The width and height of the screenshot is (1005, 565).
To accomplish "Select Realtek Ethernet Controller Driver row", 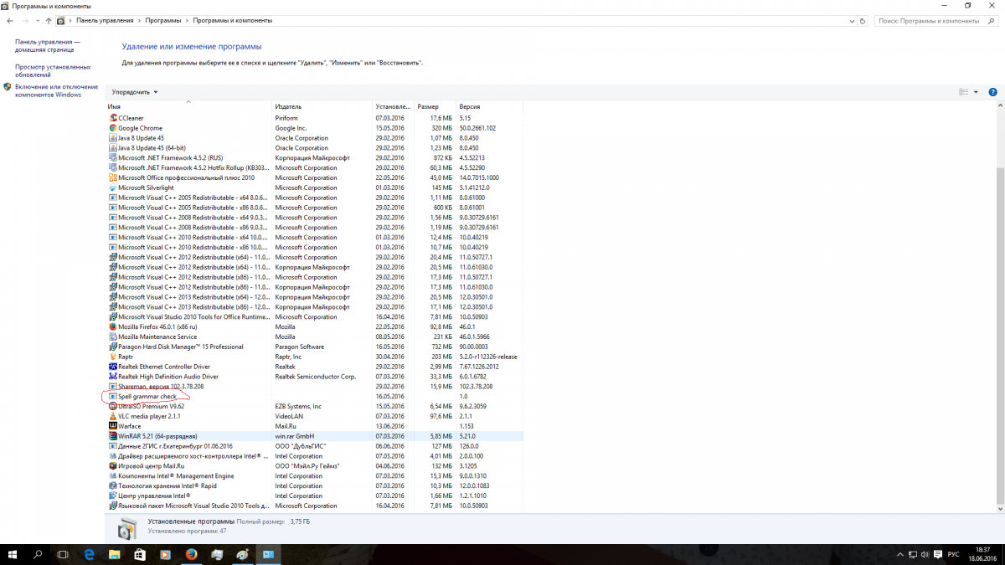I will point(314,367).
